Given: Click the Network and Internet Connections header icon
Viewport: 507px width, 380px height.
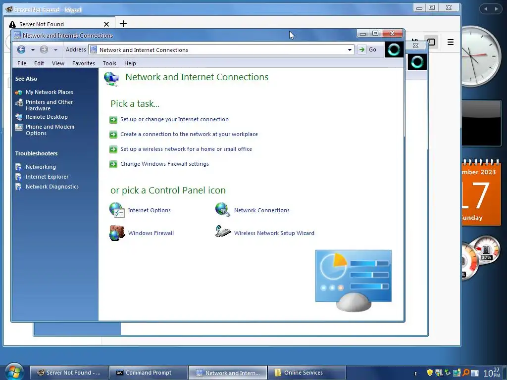Looking at the screenshot, I should point(111,79).
